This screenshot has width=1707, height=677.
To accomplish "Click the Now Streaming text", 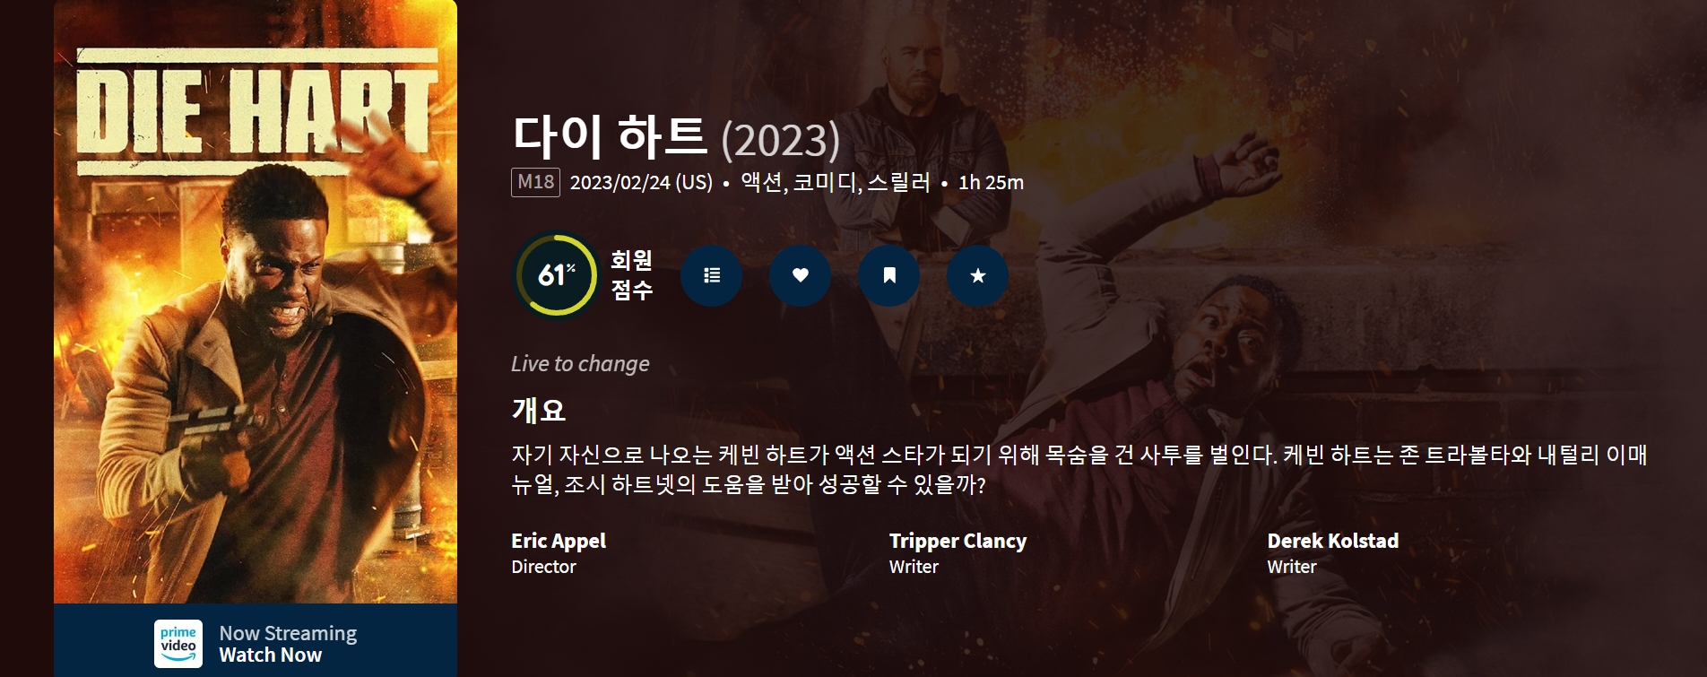I will pos(288,633).
